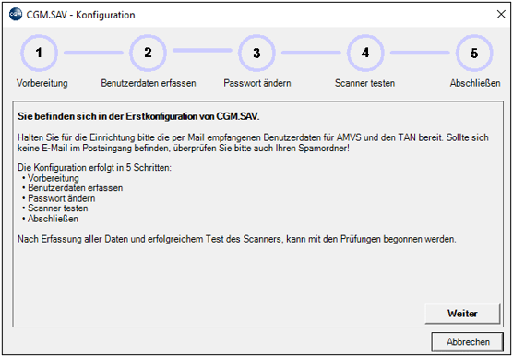Click the Vorbereitung label under step 1
Viewport: 513px width, 357px height.
tap(42, 83)
